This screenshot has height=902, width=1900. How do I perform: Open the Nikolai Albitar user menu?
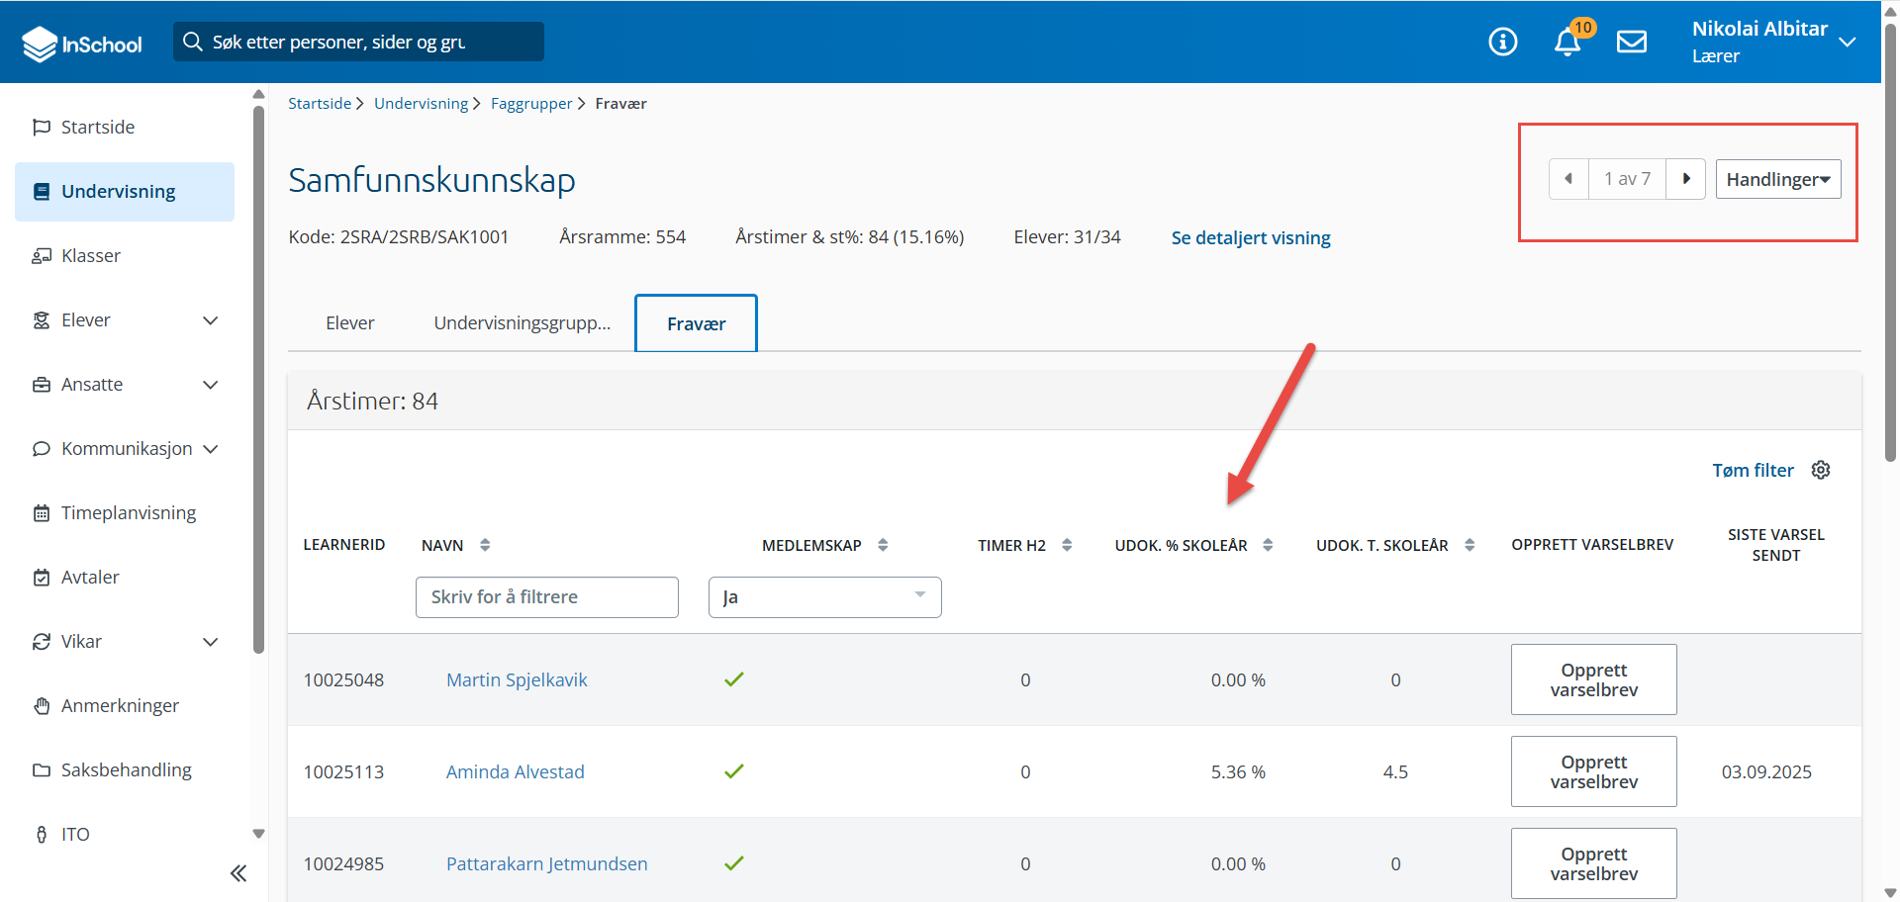[1772, 42]
